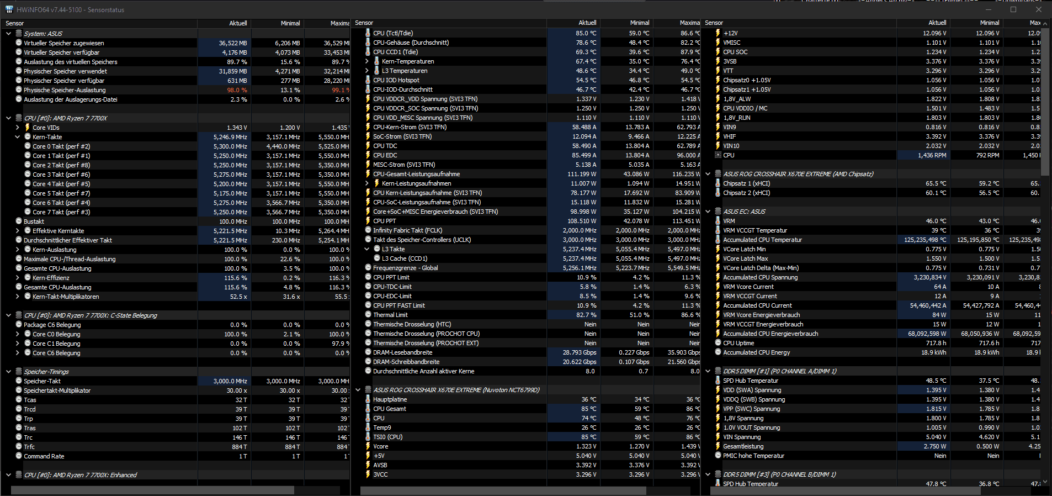Collapse the System: ASUS sensor group
The image size is (1052, 496).
point(8,34)
